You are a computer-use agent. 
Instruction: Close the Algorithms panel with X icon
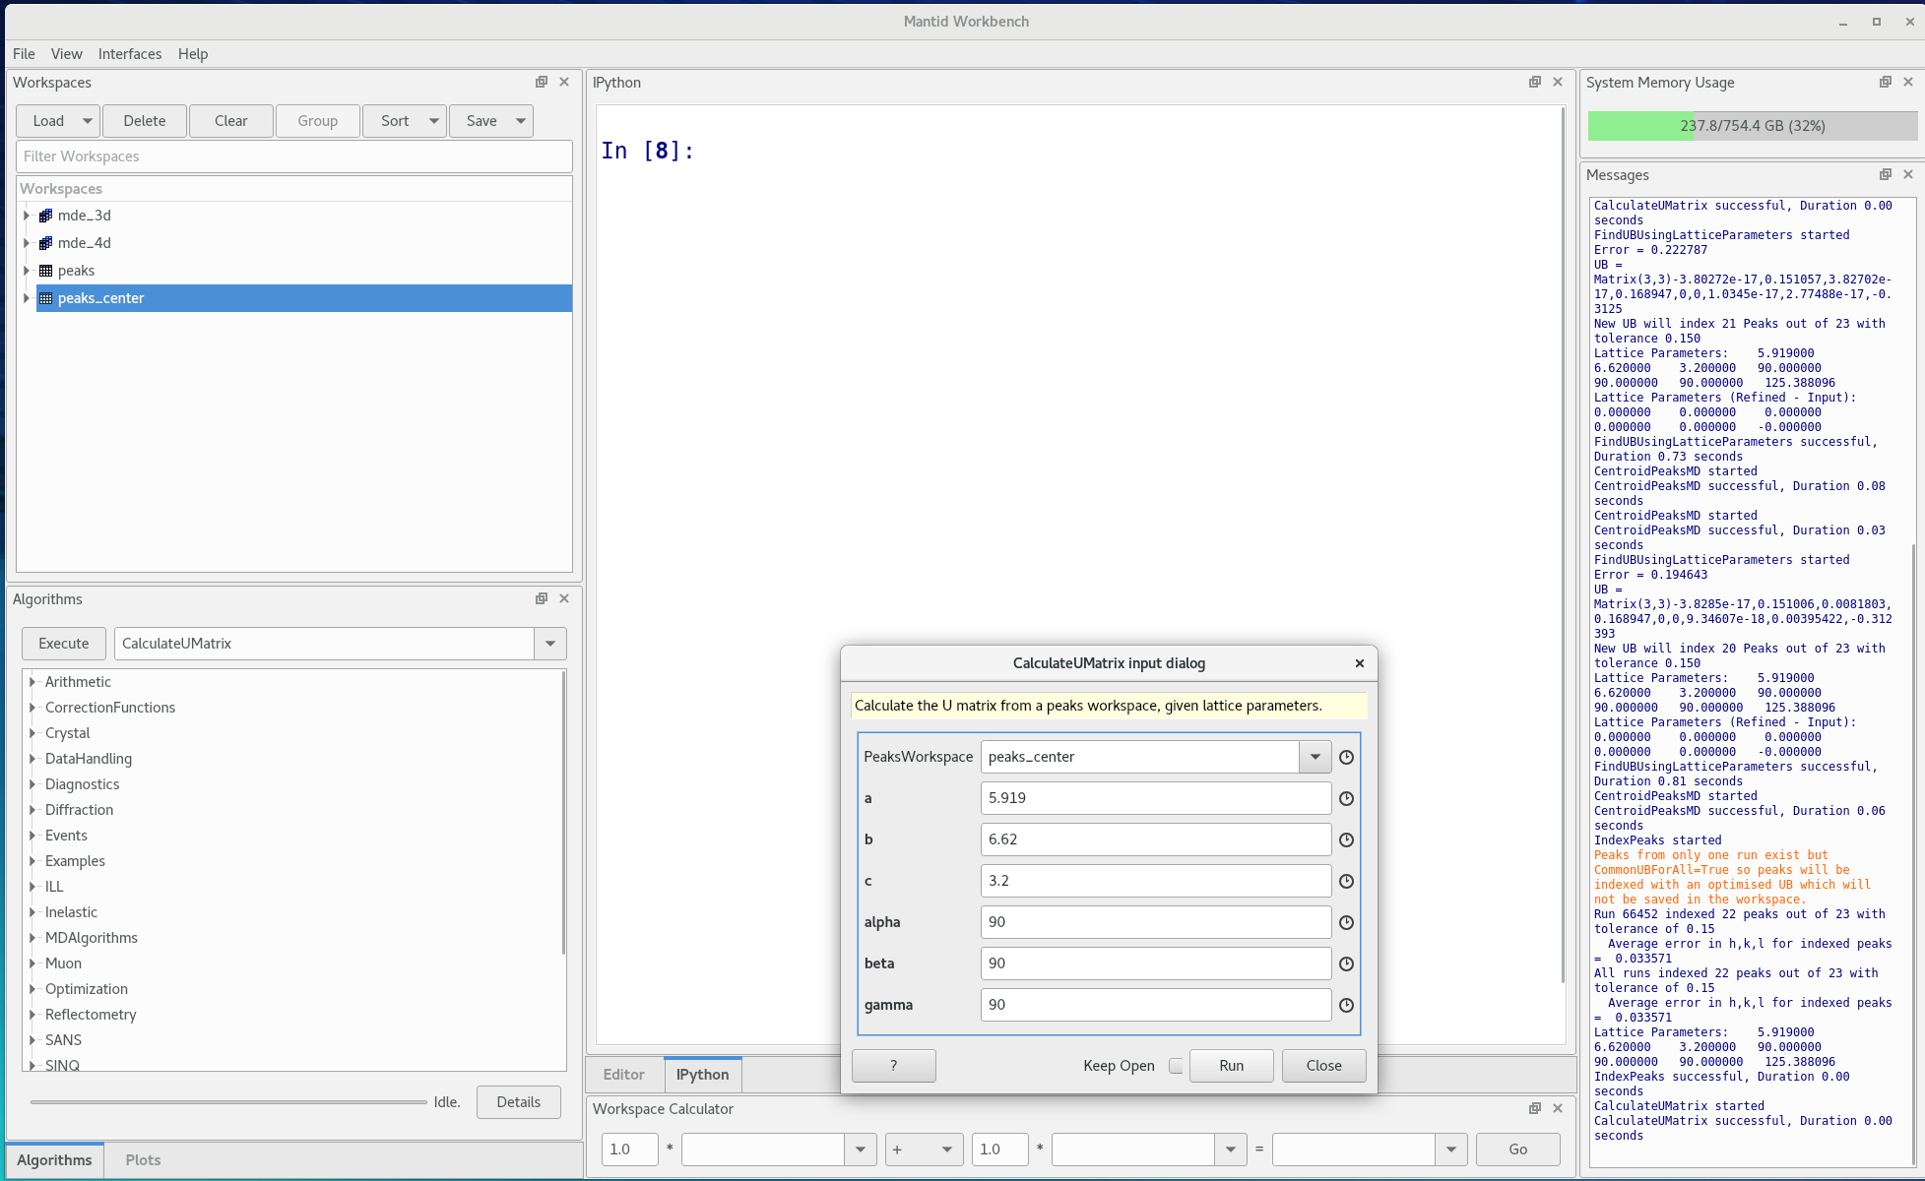[x=564, y=598]
